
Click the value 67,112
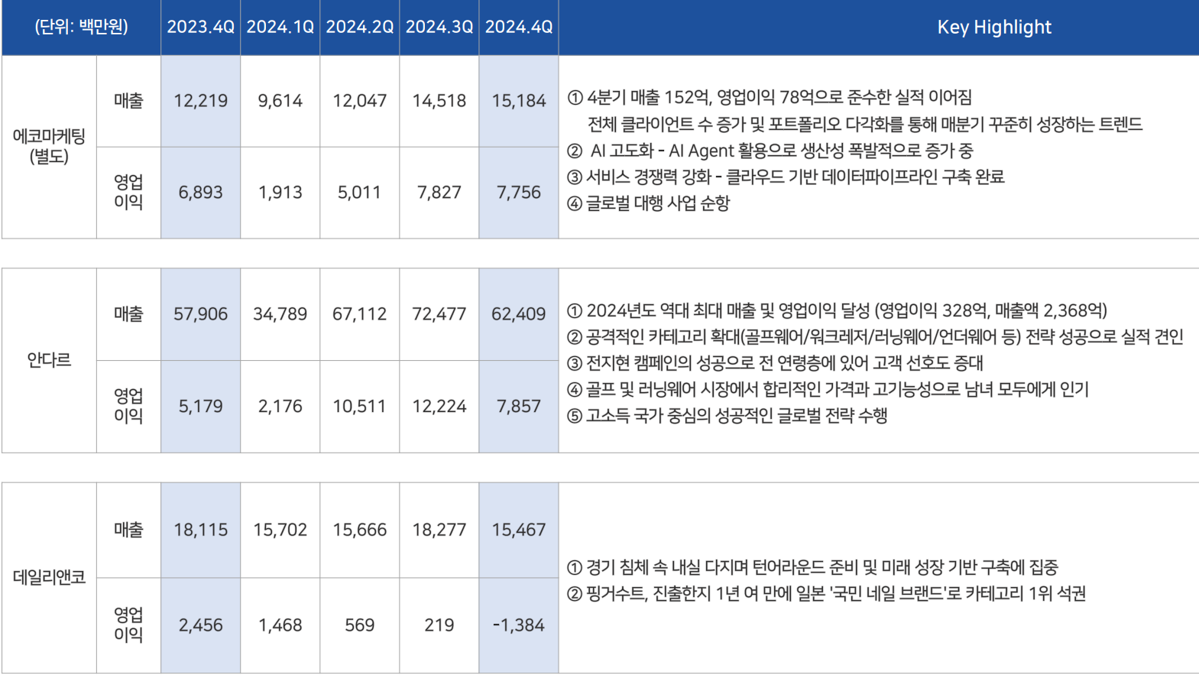point(359,314)
